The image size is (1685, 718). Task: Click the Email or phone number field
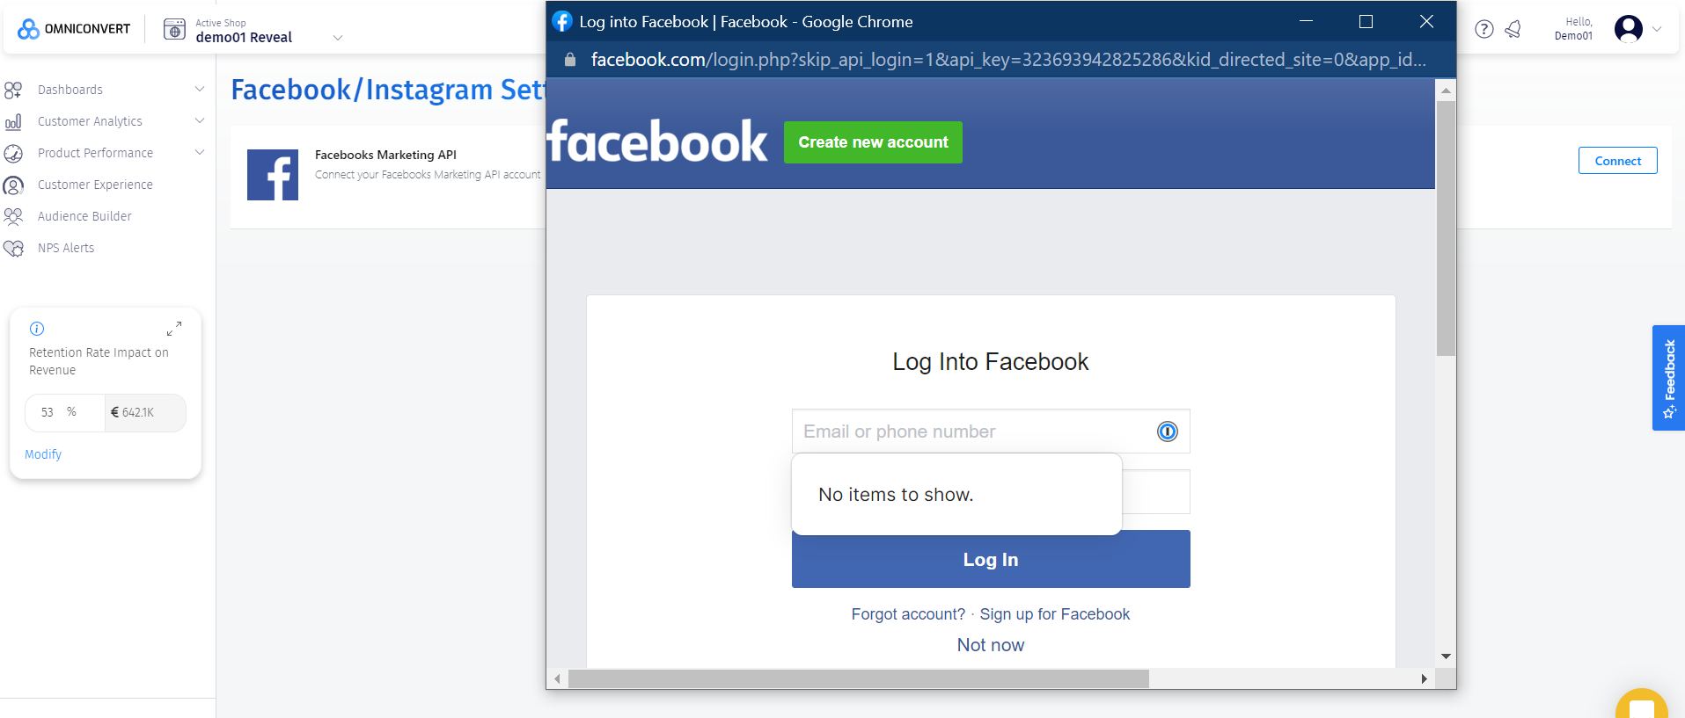pos(972,432)
